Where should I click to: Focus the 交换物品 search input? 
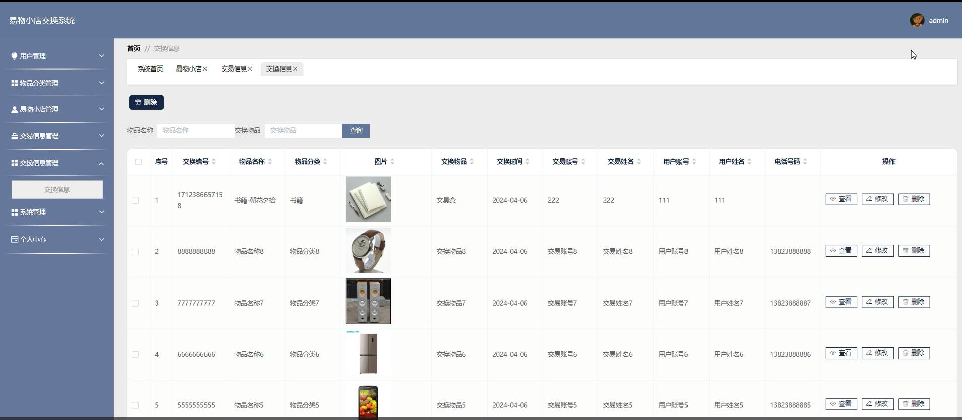304,131
